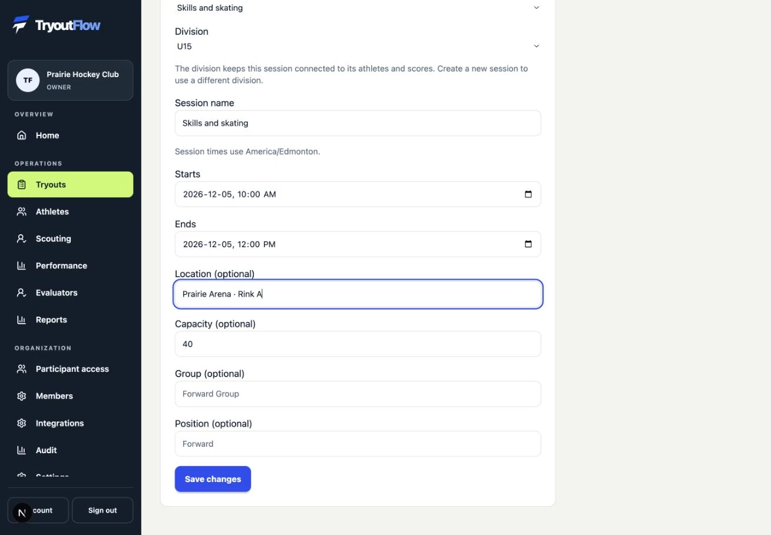
Task: Click the Members gear icon
Action: click(x=22, y=396)
